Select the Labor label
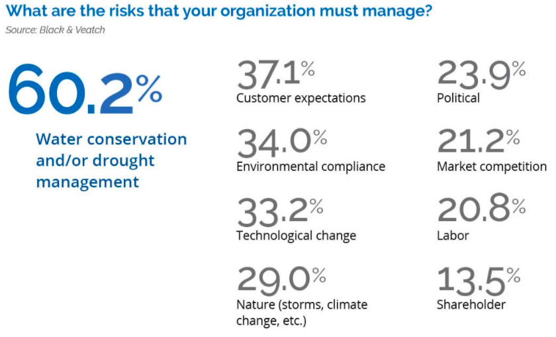Image resolution: width=556 pixels, height=337 pixels. (x=453, y=236)
